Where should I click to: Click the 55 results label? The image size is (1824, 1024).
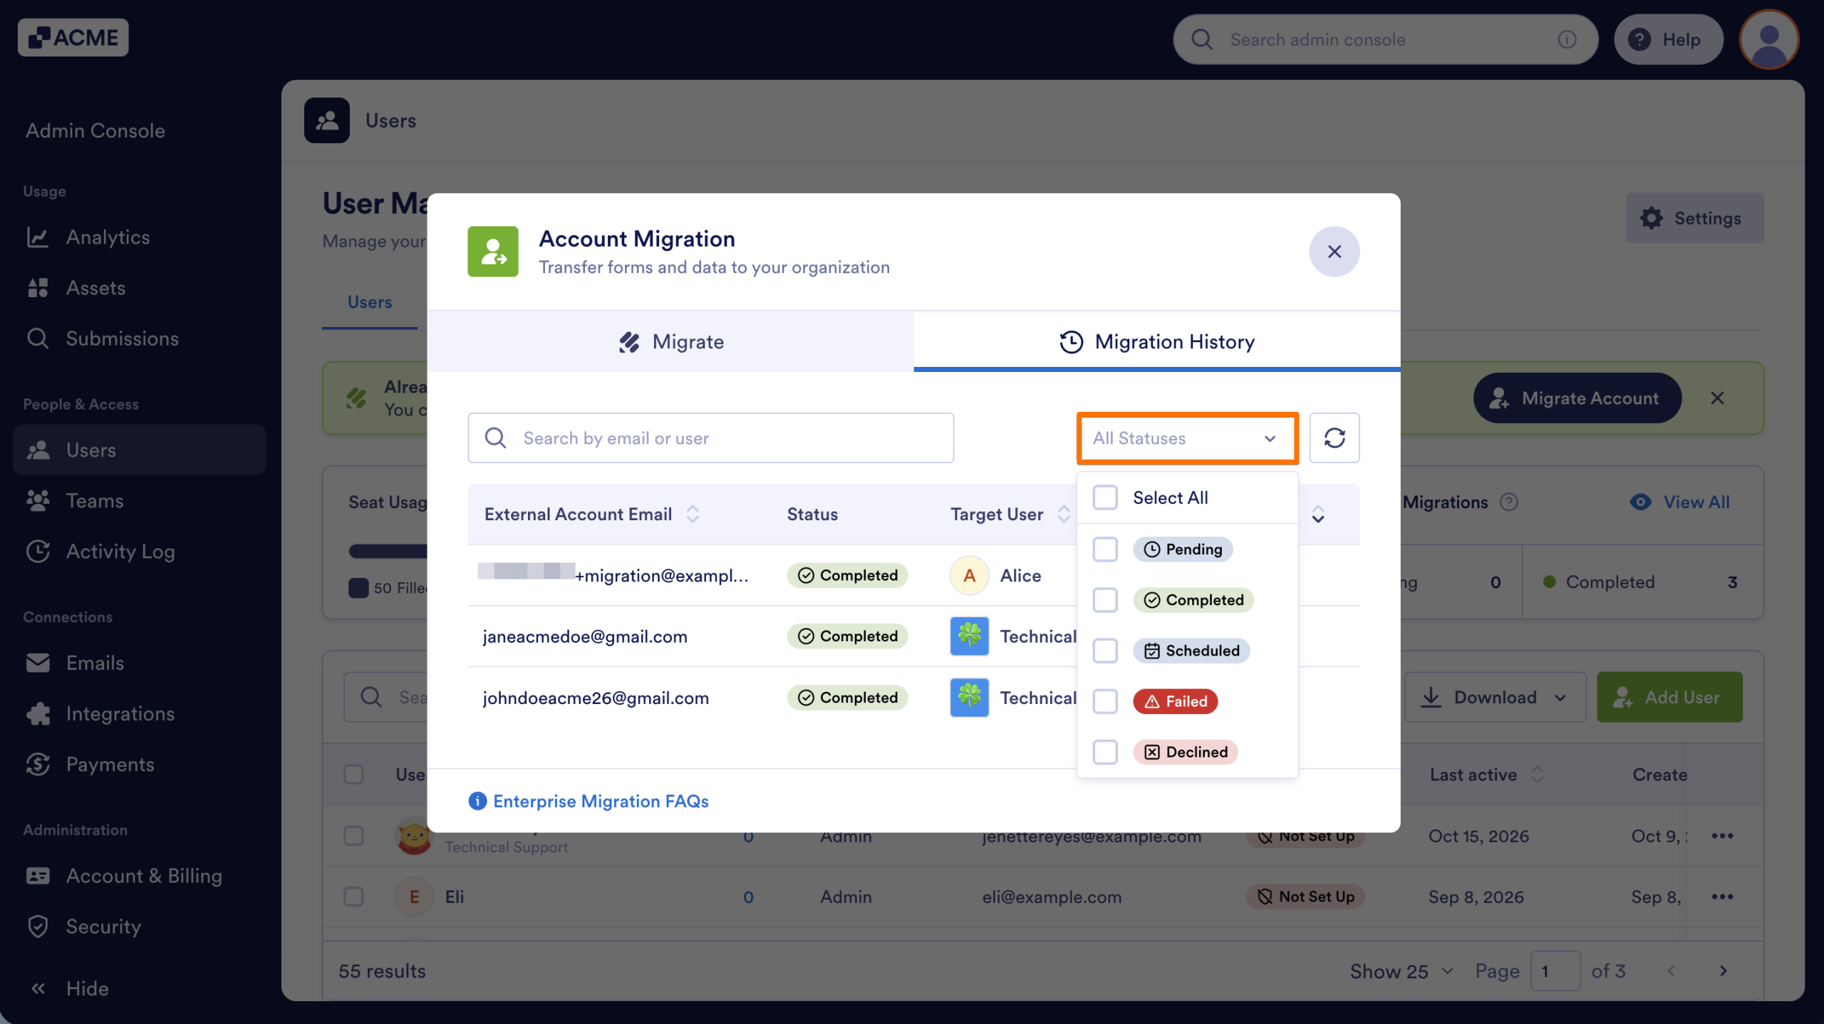382,971
